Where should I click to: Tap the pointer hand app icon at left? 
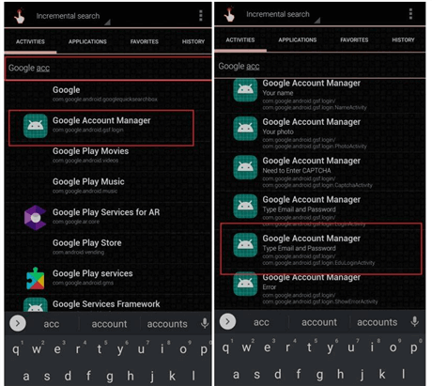[x=20, y=16]
